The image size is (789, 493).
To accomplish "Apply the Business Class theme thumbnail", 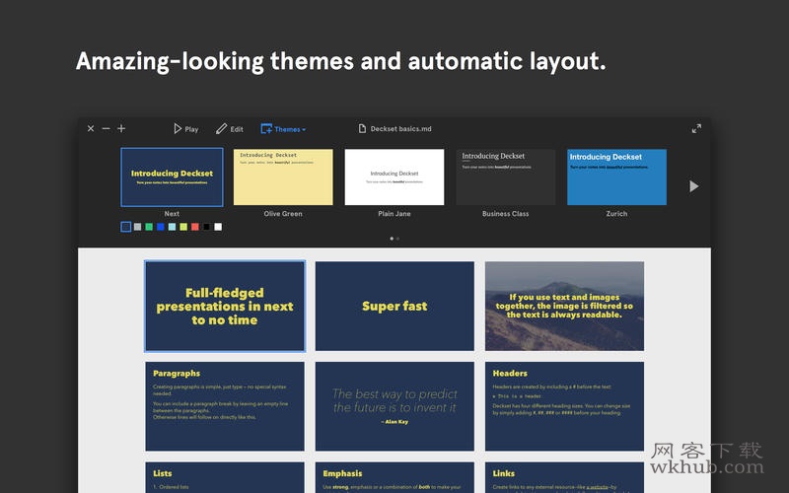I will (506, 177).
